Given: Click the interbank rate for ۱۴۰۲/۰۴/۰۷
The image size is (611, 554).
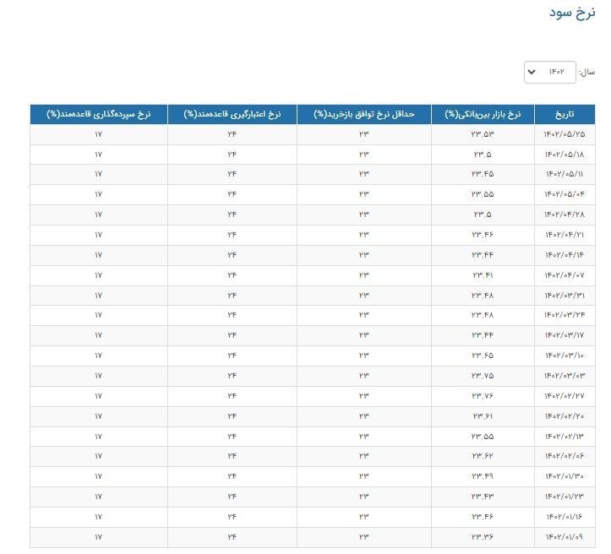Looking at the screenshot, I should coord(483,274).
